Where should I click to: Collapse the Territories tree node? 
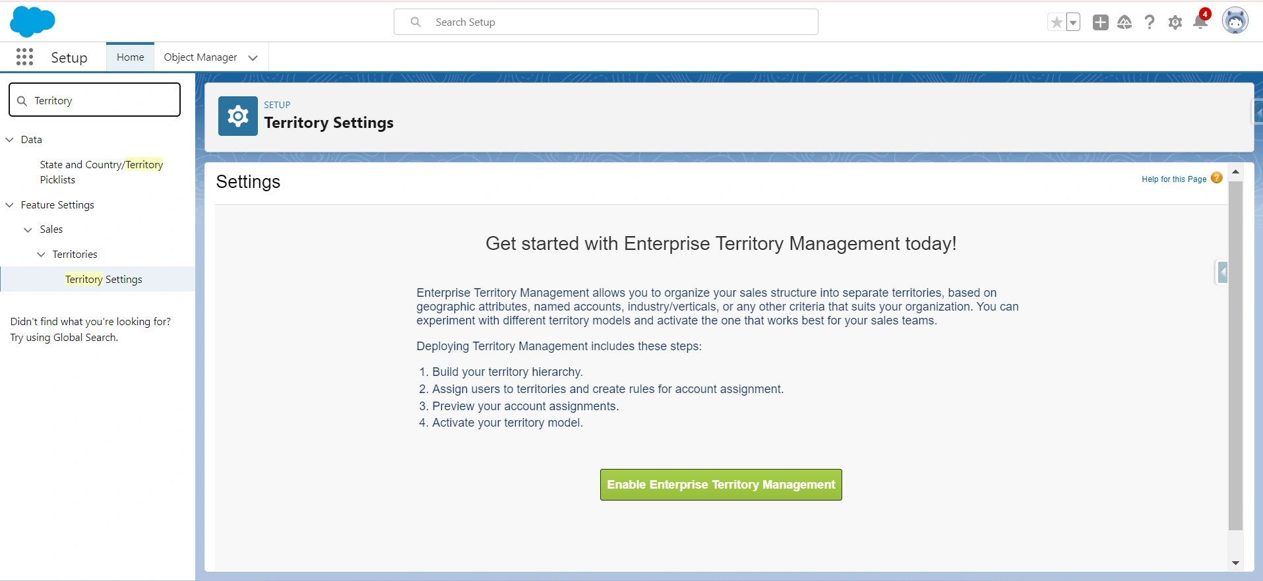tap(41, 255)
